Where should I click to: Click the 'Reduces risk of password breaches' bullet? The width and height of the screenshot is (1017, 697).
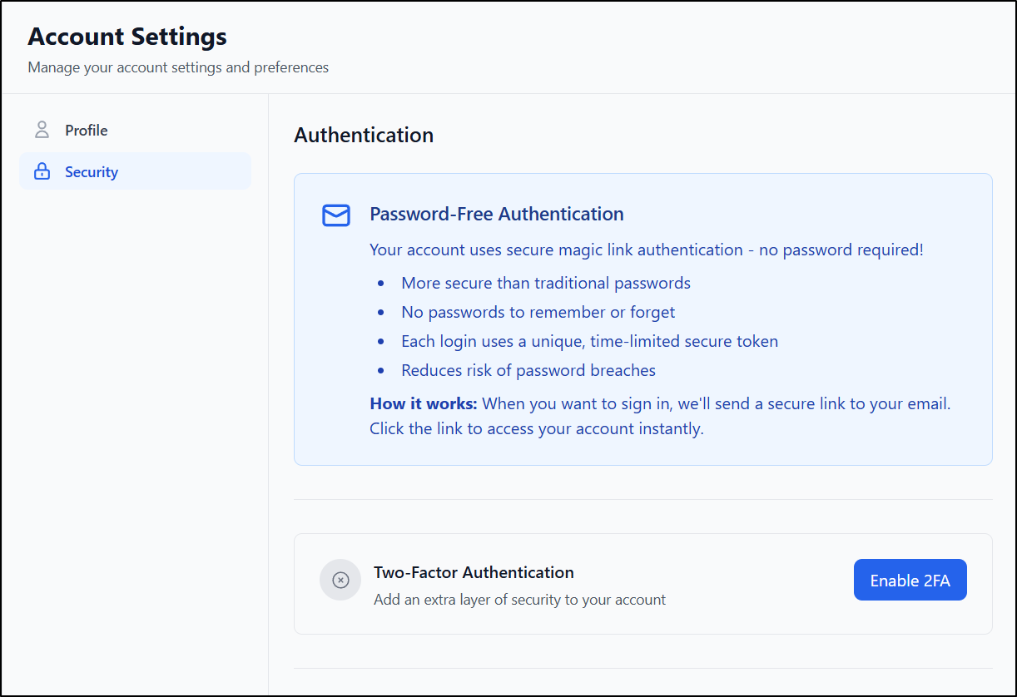click(528, 370)
